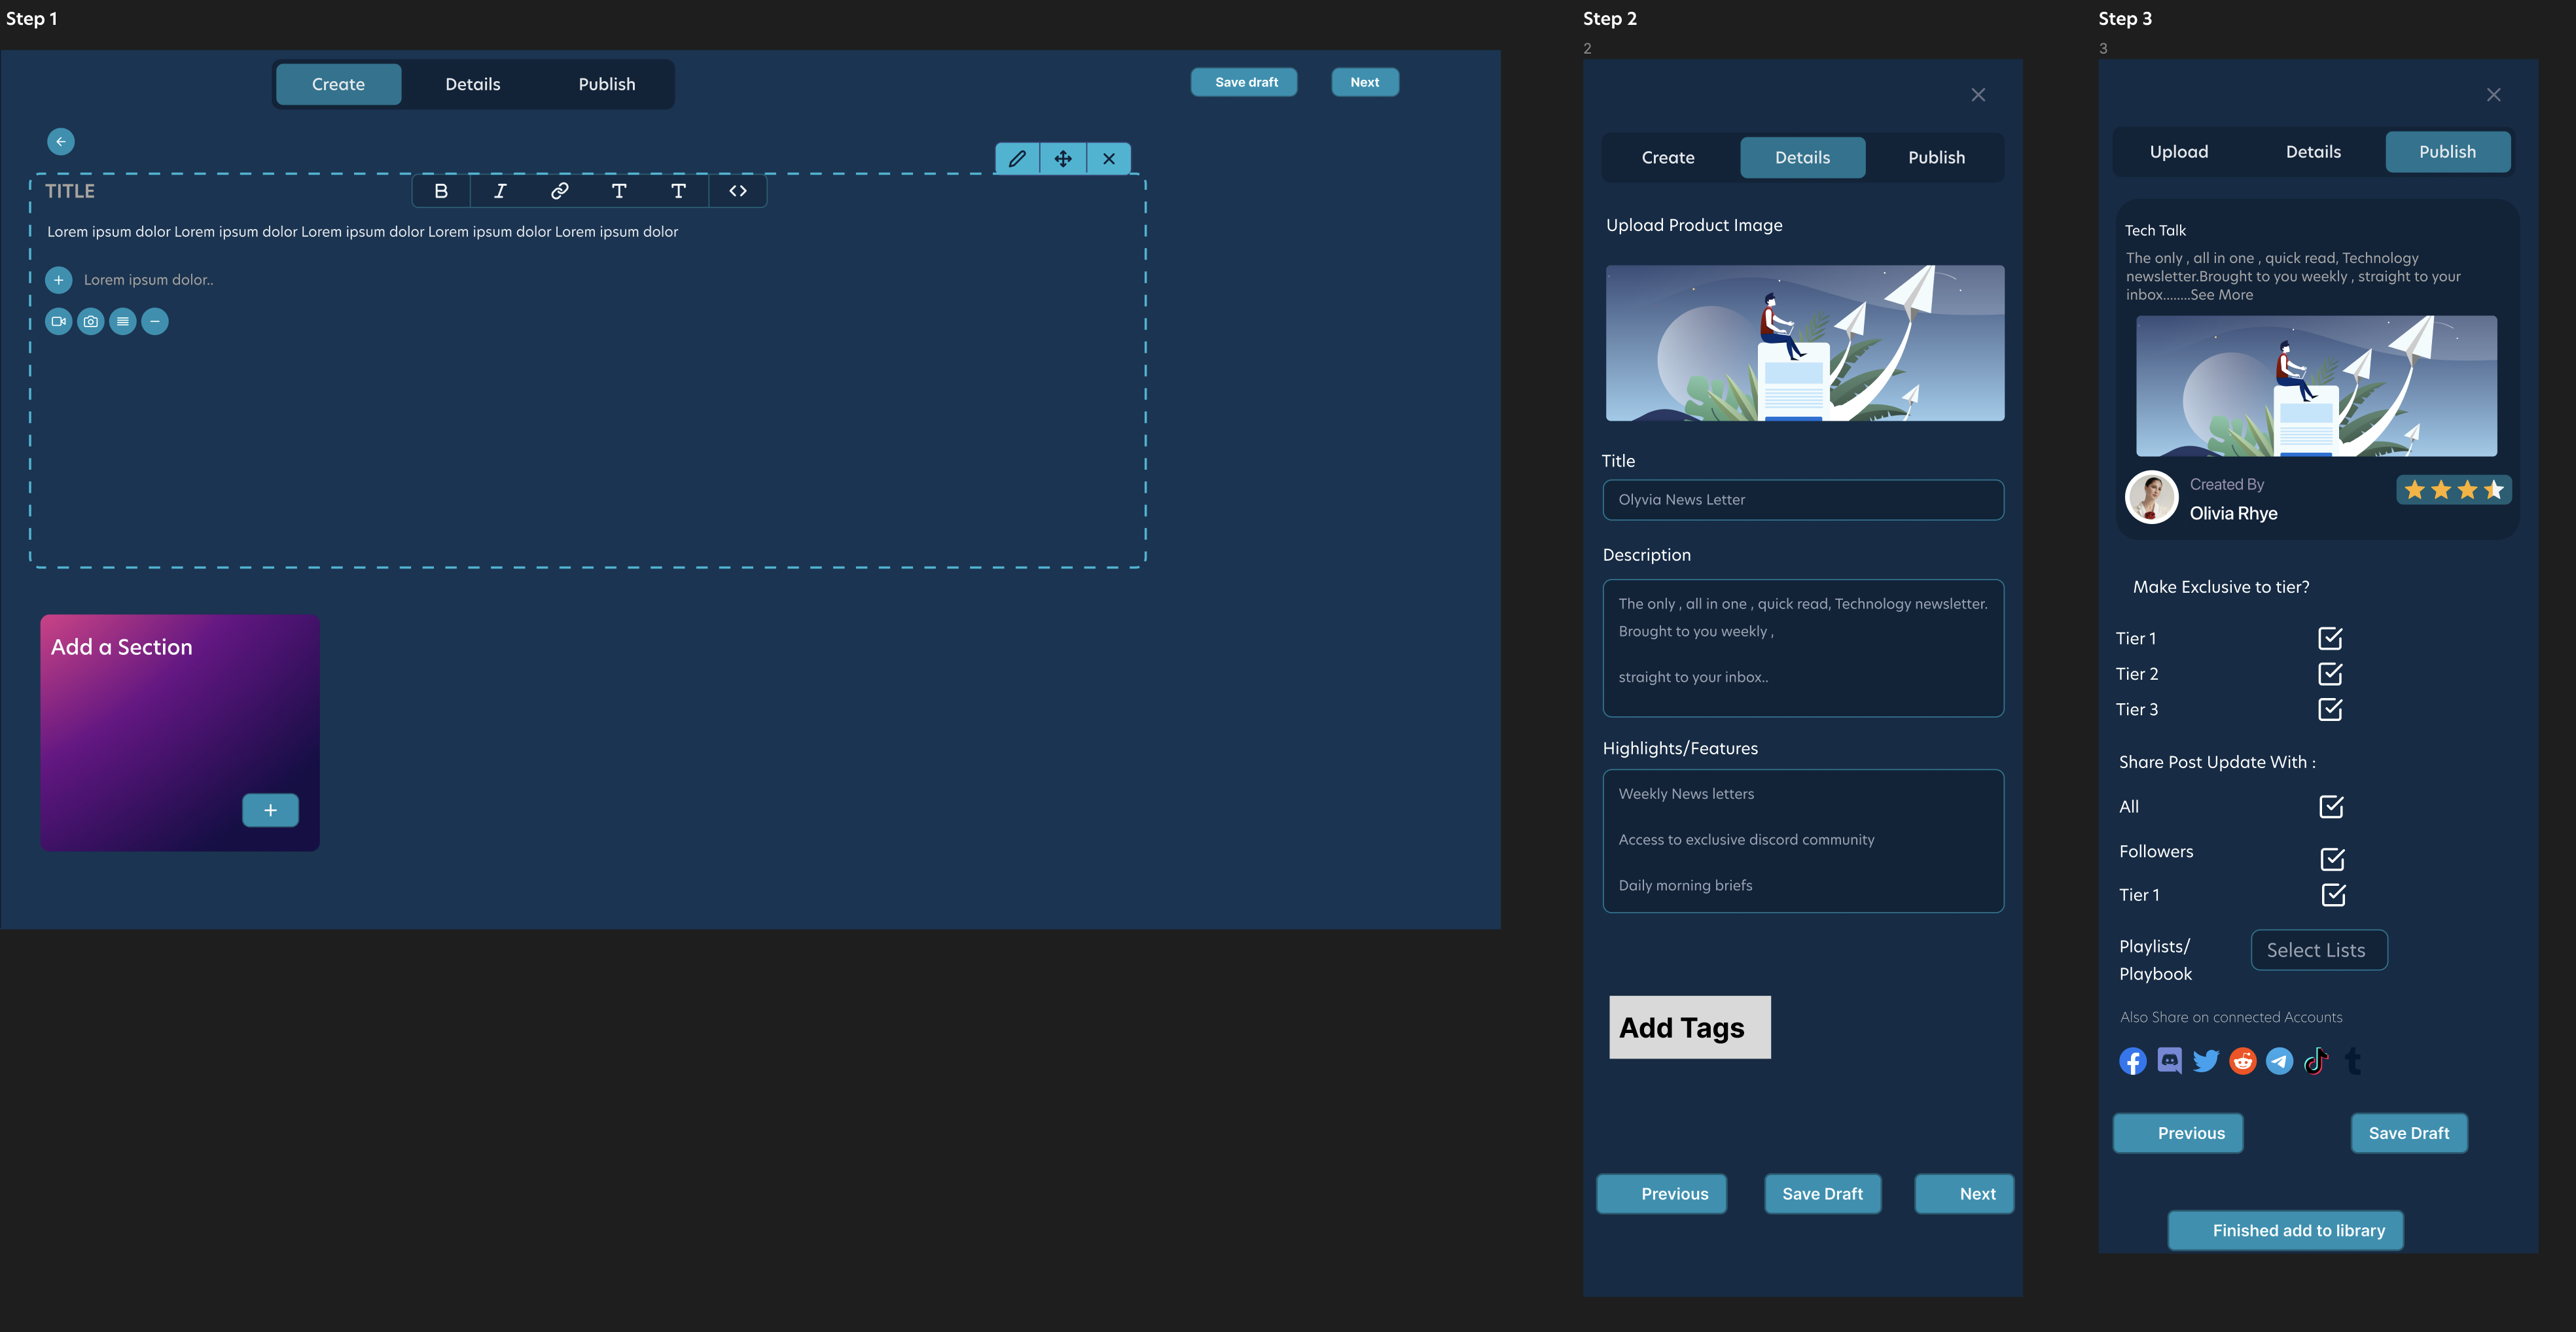Click the camera image upload icon
The image size is (2576, 1332).
(x=90, y=321)
